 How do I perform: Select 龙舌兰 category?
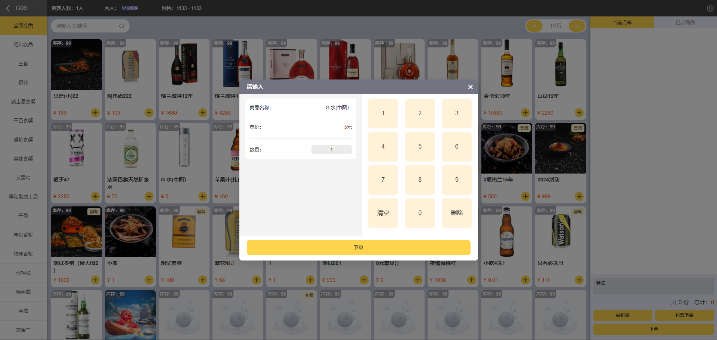click(x=24, y=330)
